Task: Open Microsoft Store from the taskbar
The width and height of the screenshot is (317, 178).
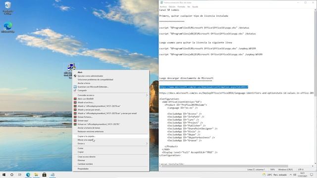Action: pos(44,175)
